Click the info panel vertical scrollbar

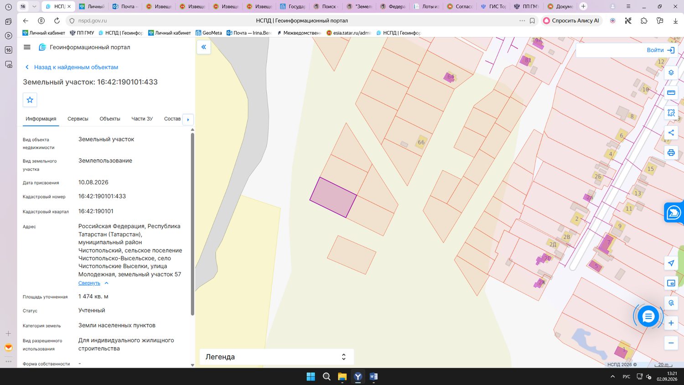[x=192, y=224]
